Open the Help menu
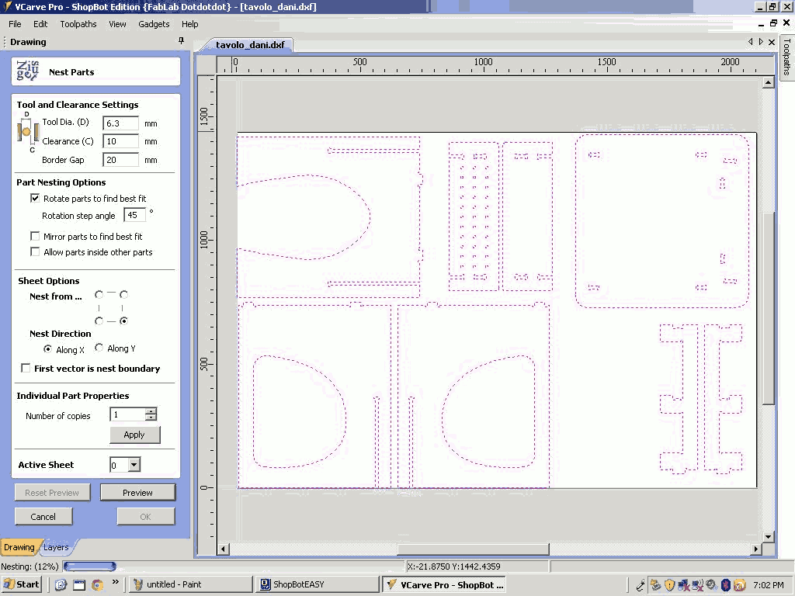Image resolution: width=795 pixels, height=596 pixels. pyautogui.click(x=189, y=24)
